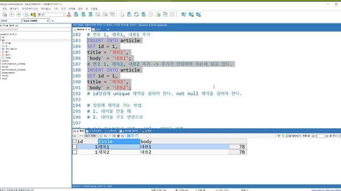Select mysql database in tree
Viewport: 341px width, 191px height.
coord(5,67)
